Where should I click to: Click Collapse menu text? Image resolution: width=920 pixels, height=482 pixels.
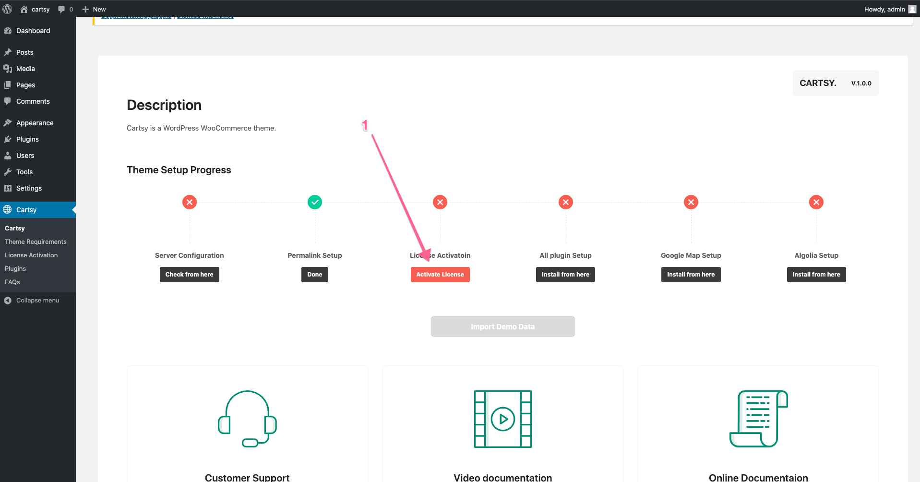click(38, 301)
